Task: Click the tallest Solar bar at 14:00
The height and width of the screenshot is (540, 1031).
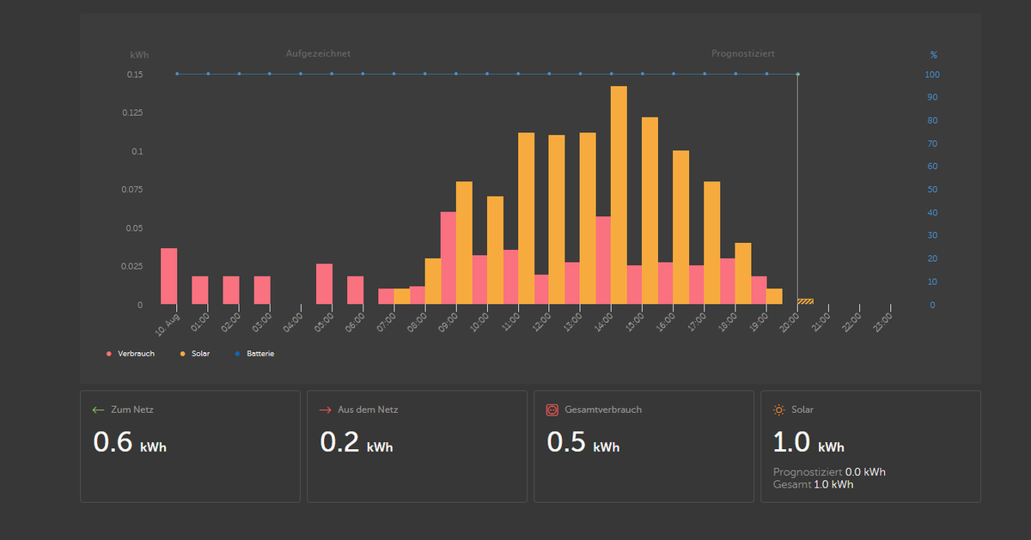Action: (x=619, y=195)
